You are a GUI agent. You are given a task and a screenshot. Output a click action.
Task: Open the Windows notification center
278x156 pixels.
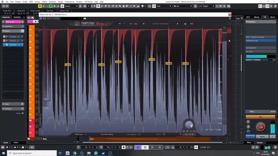pos(273,153)
